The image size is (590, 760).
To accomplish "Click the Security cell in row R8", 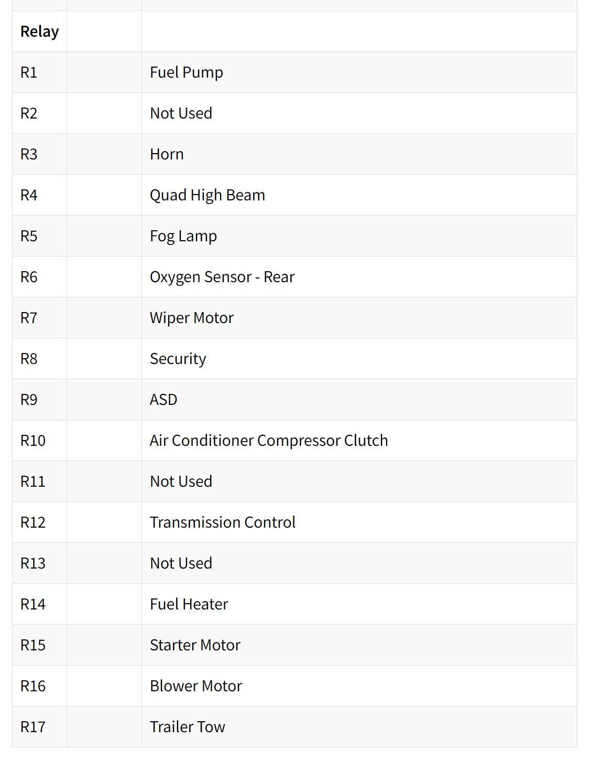I will [359, 359].
